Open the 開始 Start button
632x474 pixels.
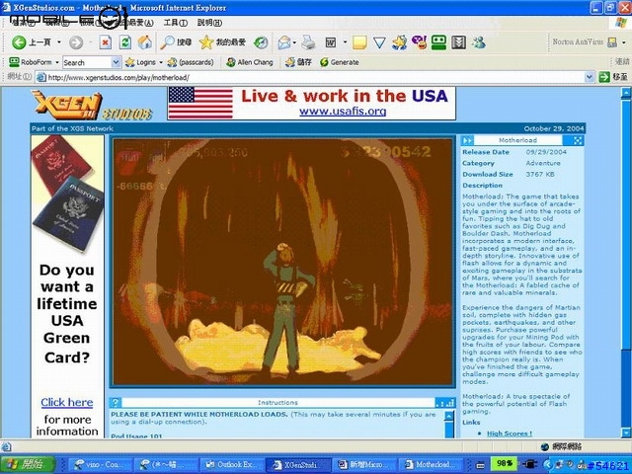click(29, 464)
